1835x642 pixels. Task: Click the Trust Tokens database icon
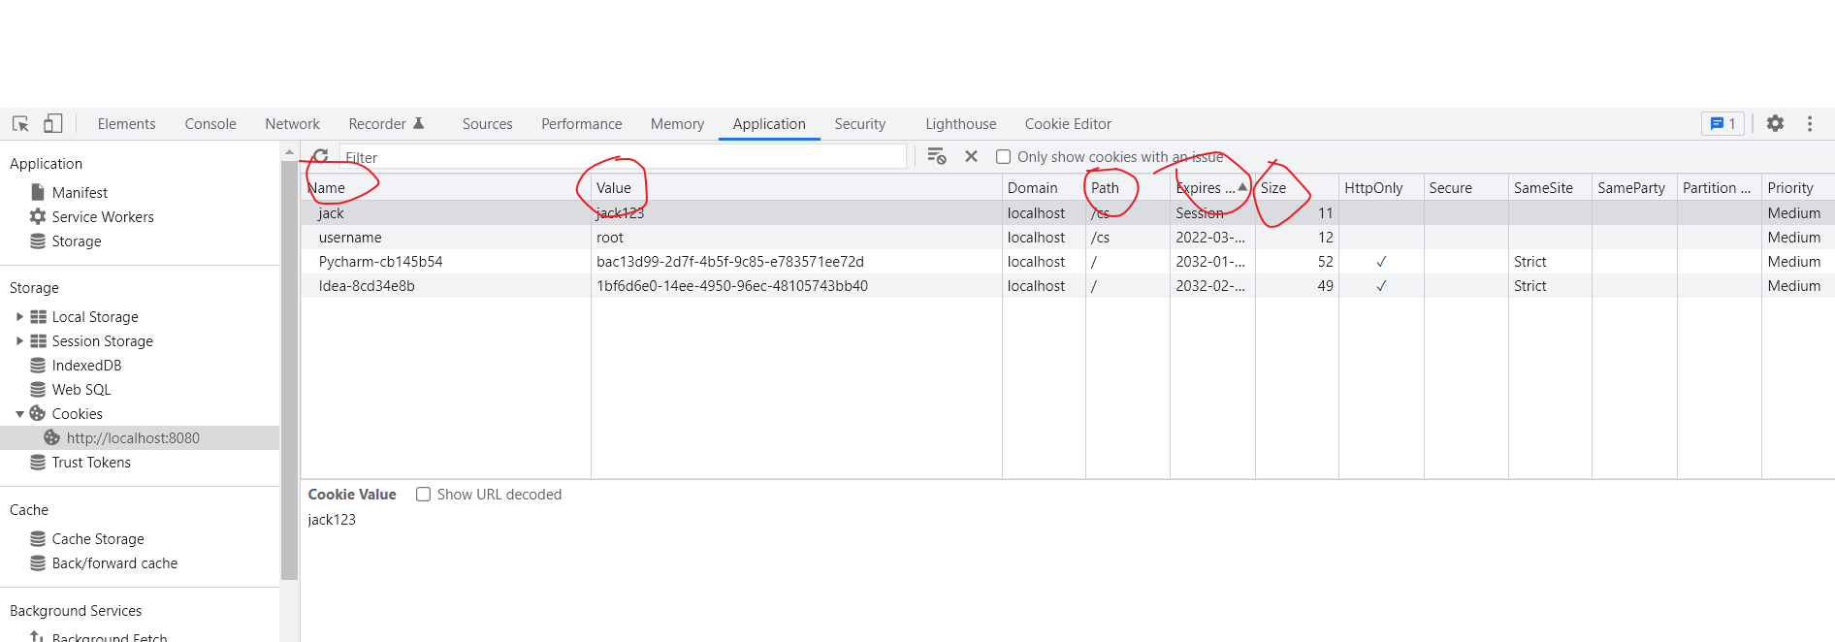click(38, 462)
